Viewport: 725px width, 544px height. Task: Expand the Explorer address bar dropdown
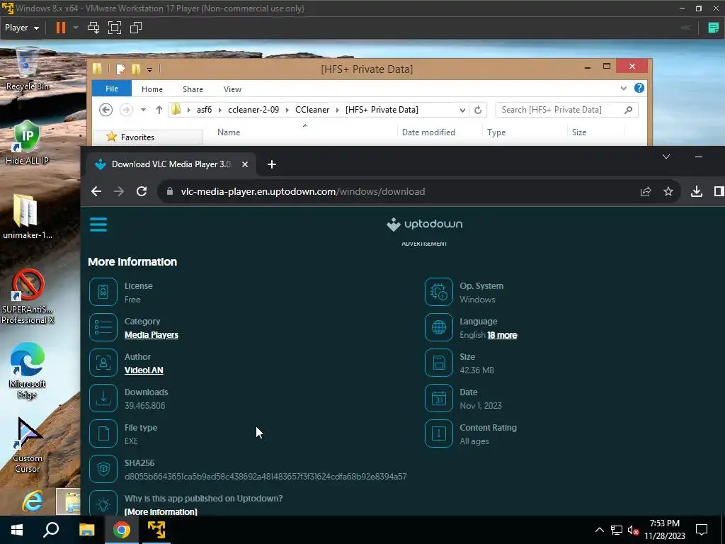tap(462, 110)
